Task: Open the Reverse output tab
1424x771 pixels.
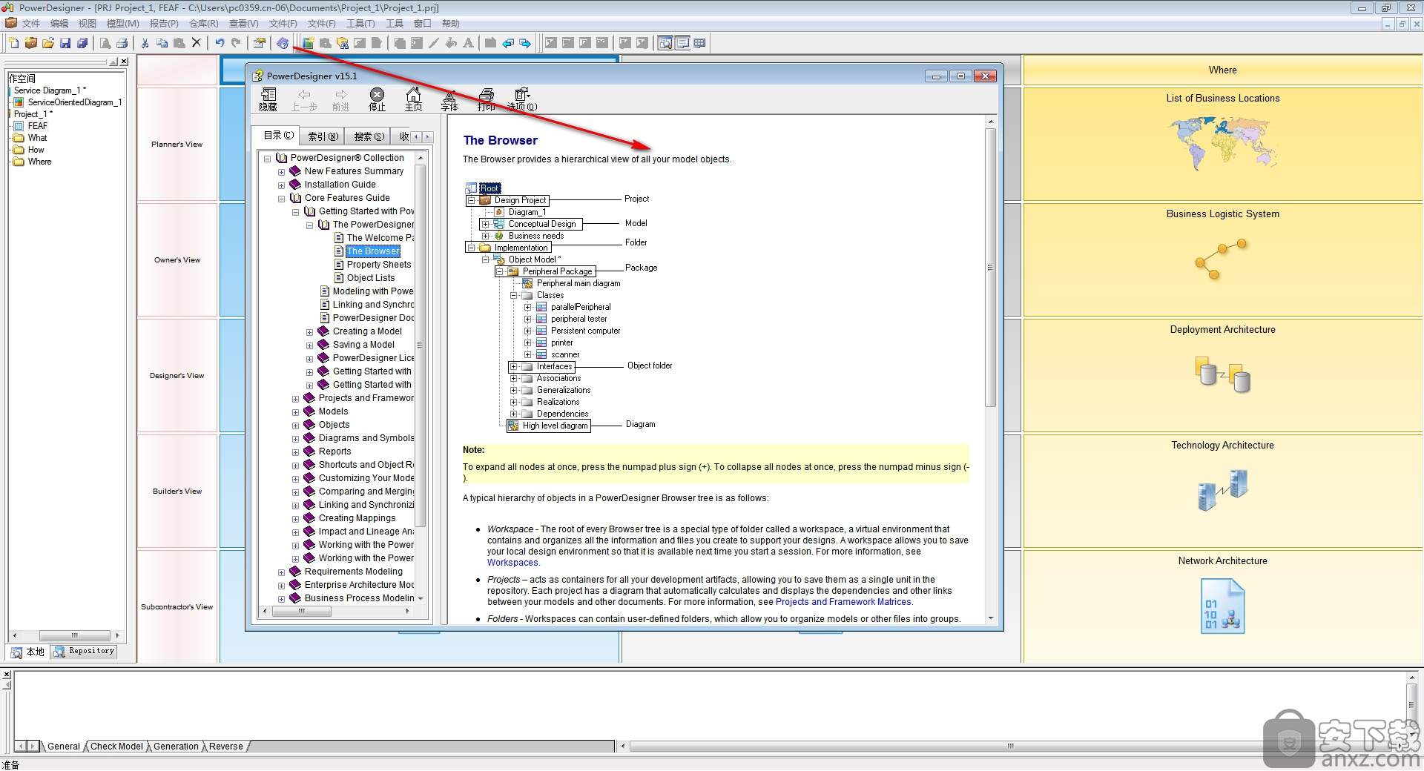Action: 225,747
